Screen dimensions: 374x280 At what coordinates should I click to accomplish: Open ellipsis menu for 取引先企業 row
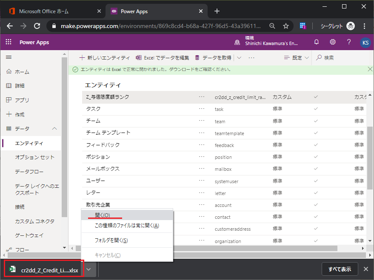(x=202, y=204)
